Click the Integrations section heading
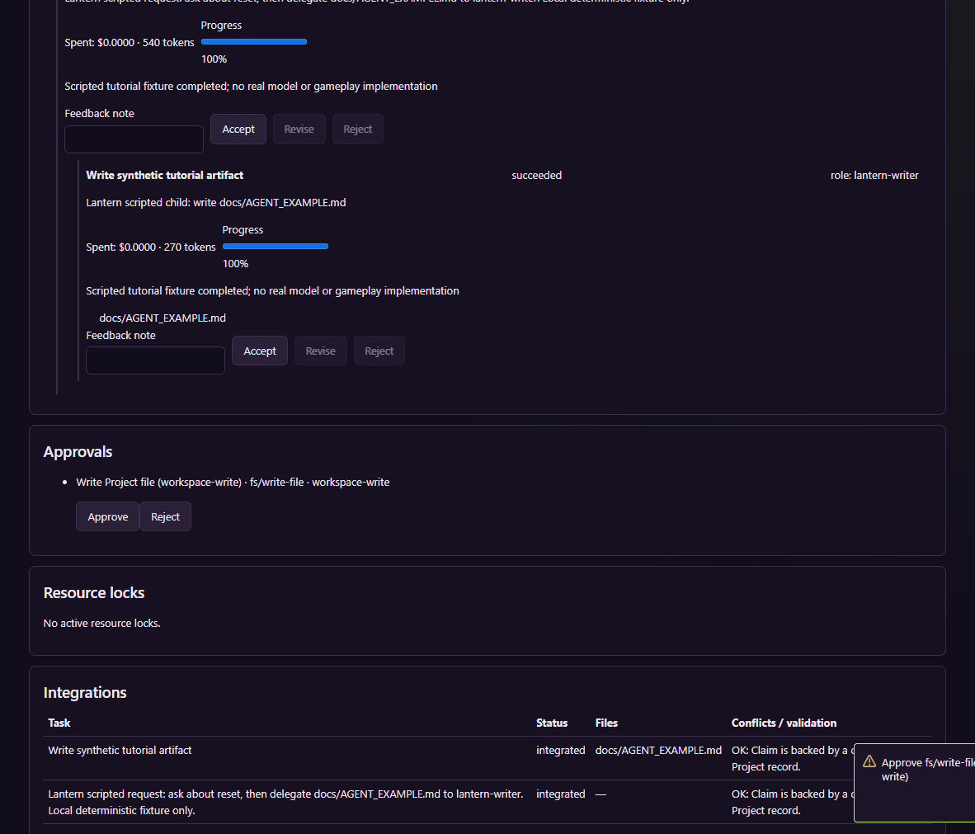Image resolution: width=975 pixels, height=834 pixels. 85,692
